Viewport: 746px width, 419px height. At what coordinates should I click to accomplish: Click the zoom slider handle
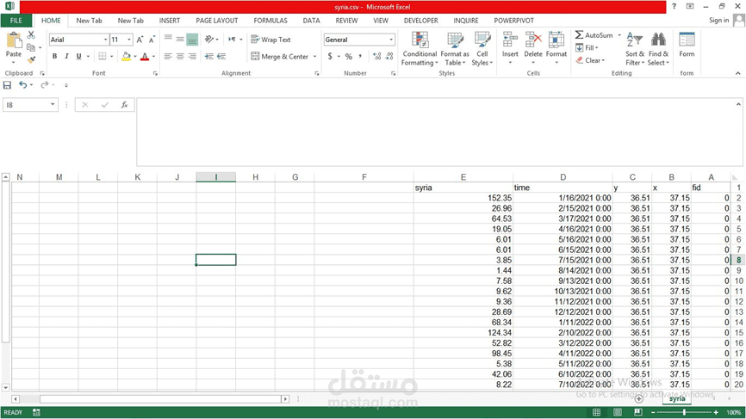[684, 412]
